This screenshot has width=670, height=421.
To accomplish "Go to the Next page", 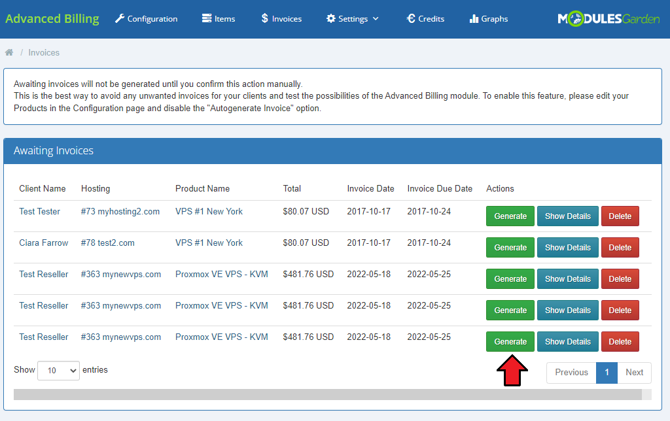I will click(634, 373).
